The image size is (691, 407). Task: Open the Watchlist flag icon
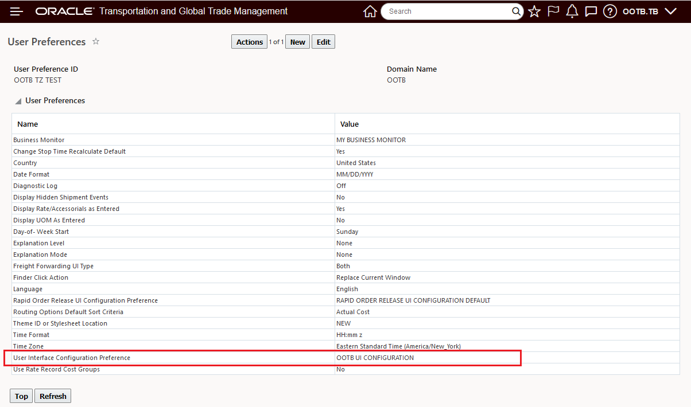pos(553,11)
